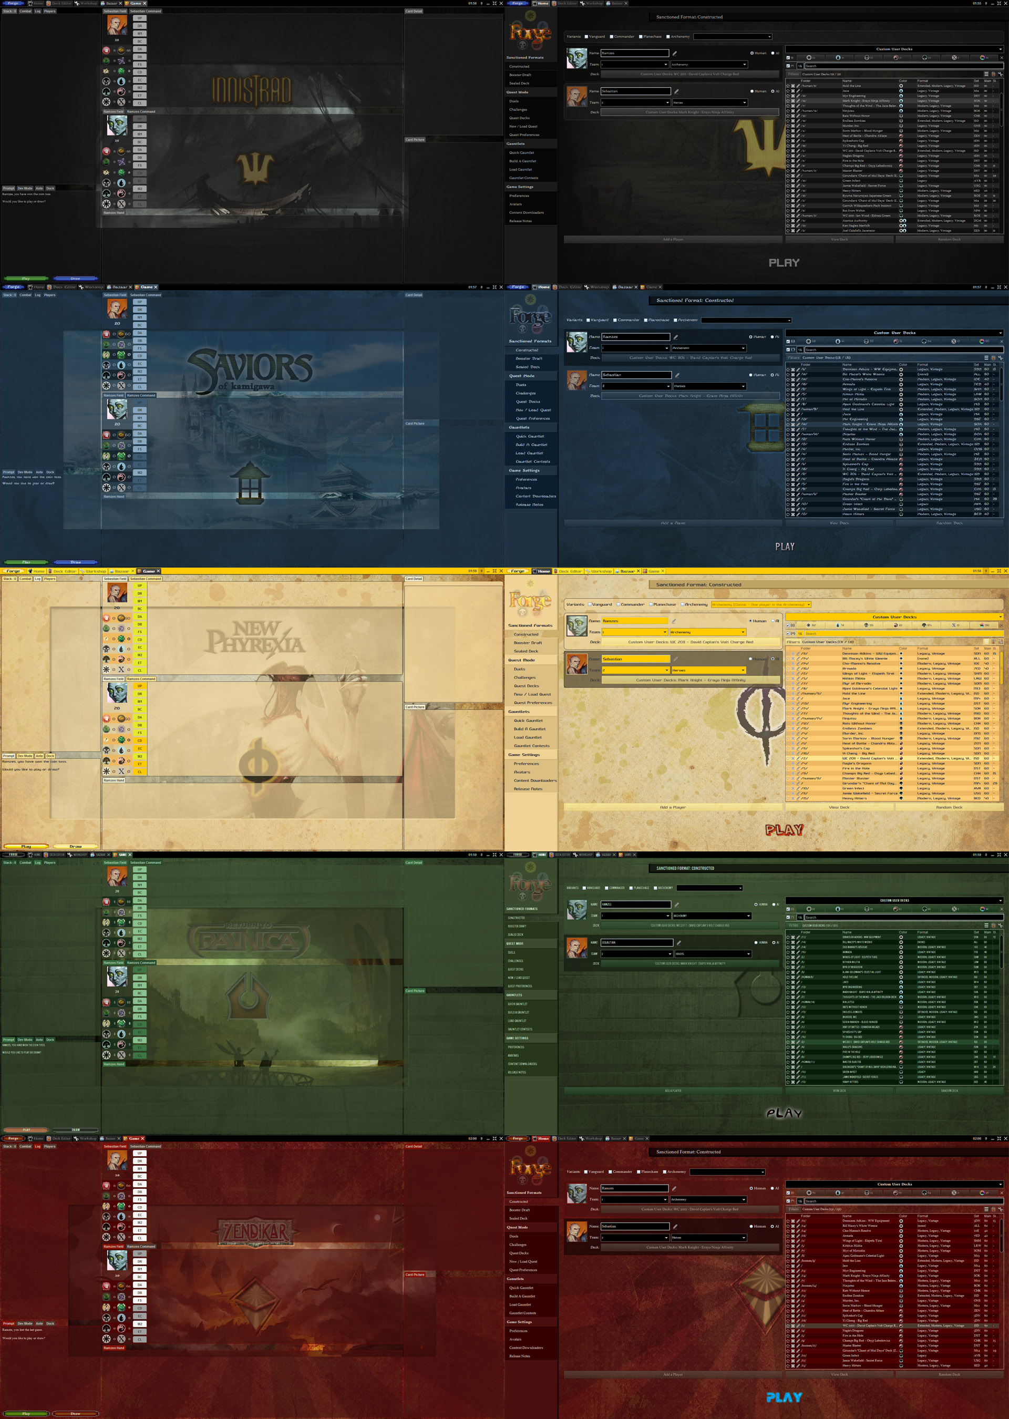1009x1419 pixels.
Task: Click blue water-drop color filter in parchment deck list
Action: point(838,625)
